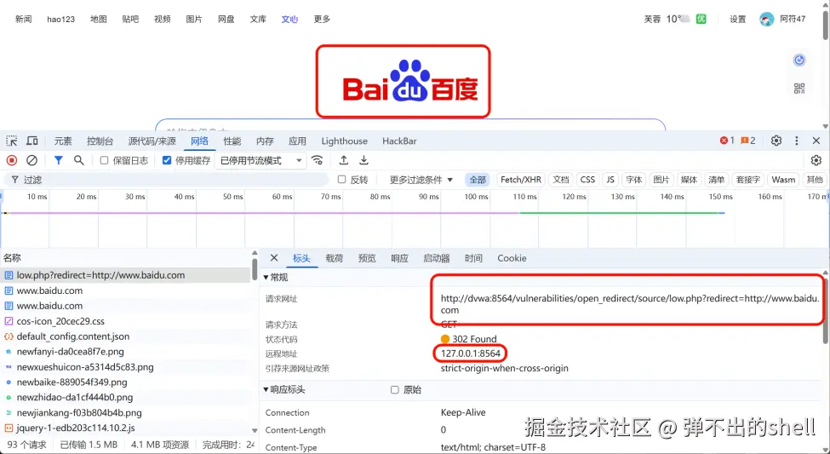This screenshot has width=830, height=454.
Task: Filter requests by CSS
Action: click(587, 180)
